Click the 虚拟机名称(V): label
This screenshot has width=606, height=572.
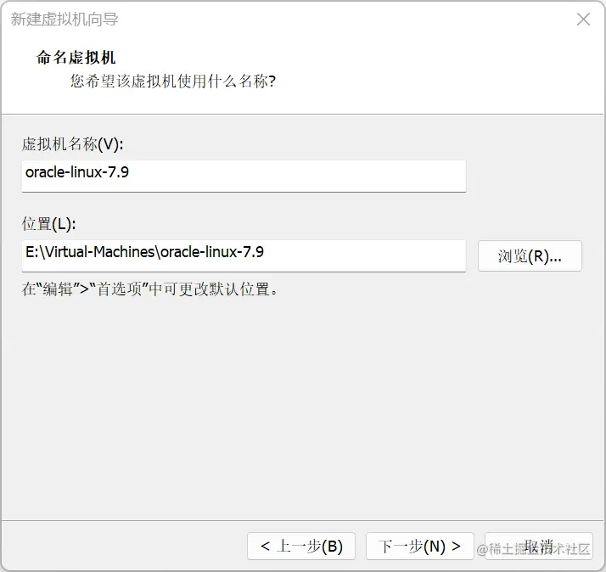click(73, 143)
